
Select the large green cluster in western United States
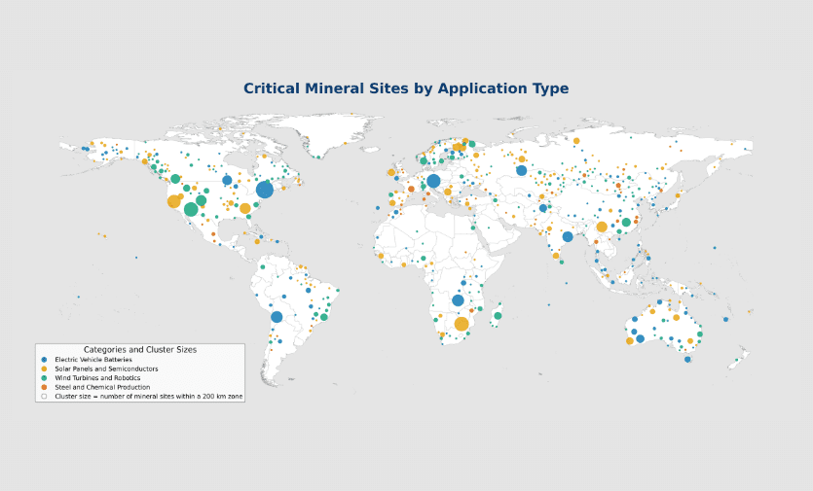[191, 209]
